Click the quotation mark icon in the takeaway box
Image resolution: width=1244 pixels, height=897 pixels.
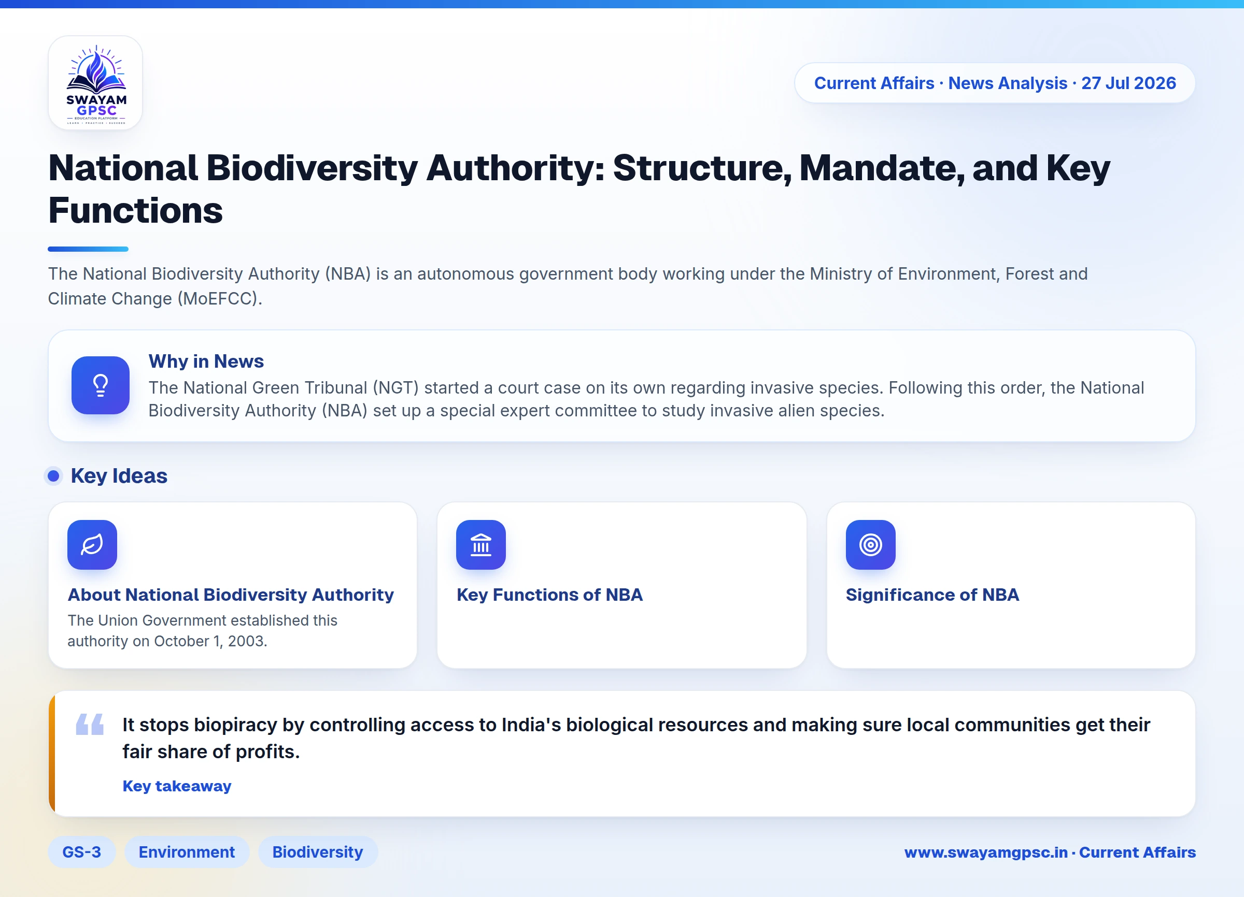(90, 724)
